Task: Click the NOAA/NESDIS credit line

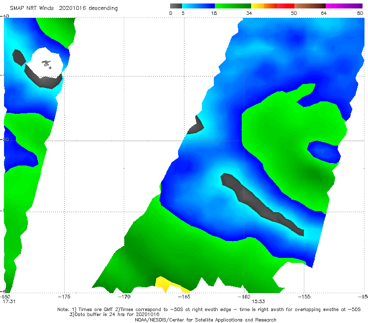Action: click(x=205, y=320)
